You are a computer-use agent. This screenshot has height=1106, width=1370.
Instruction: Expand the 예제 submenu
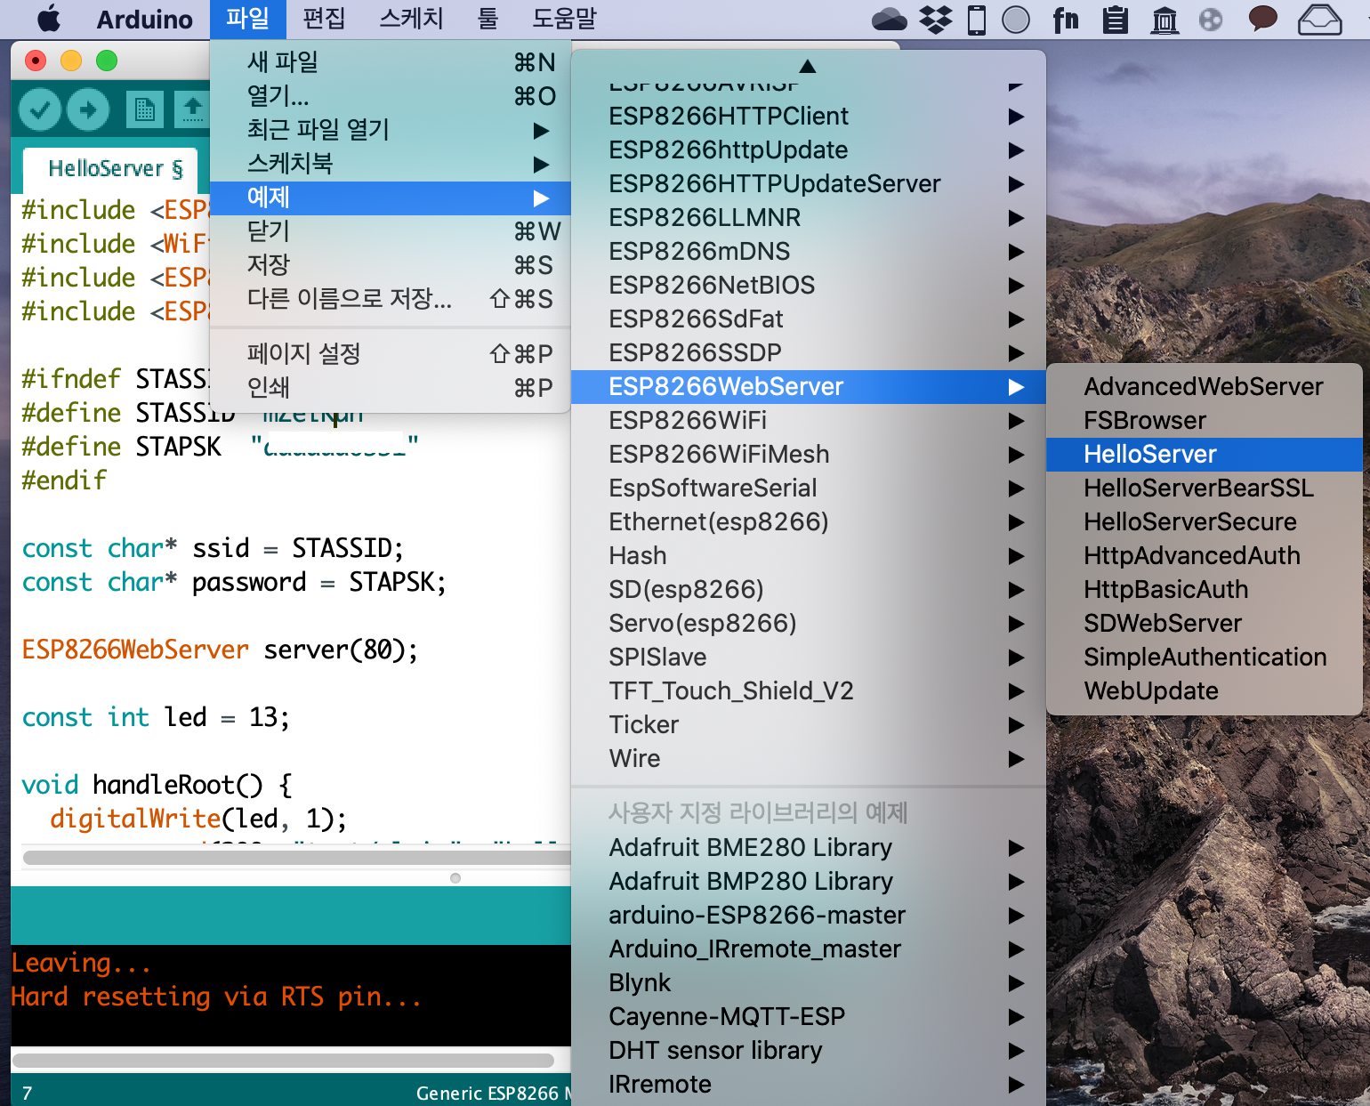(390, 198)
